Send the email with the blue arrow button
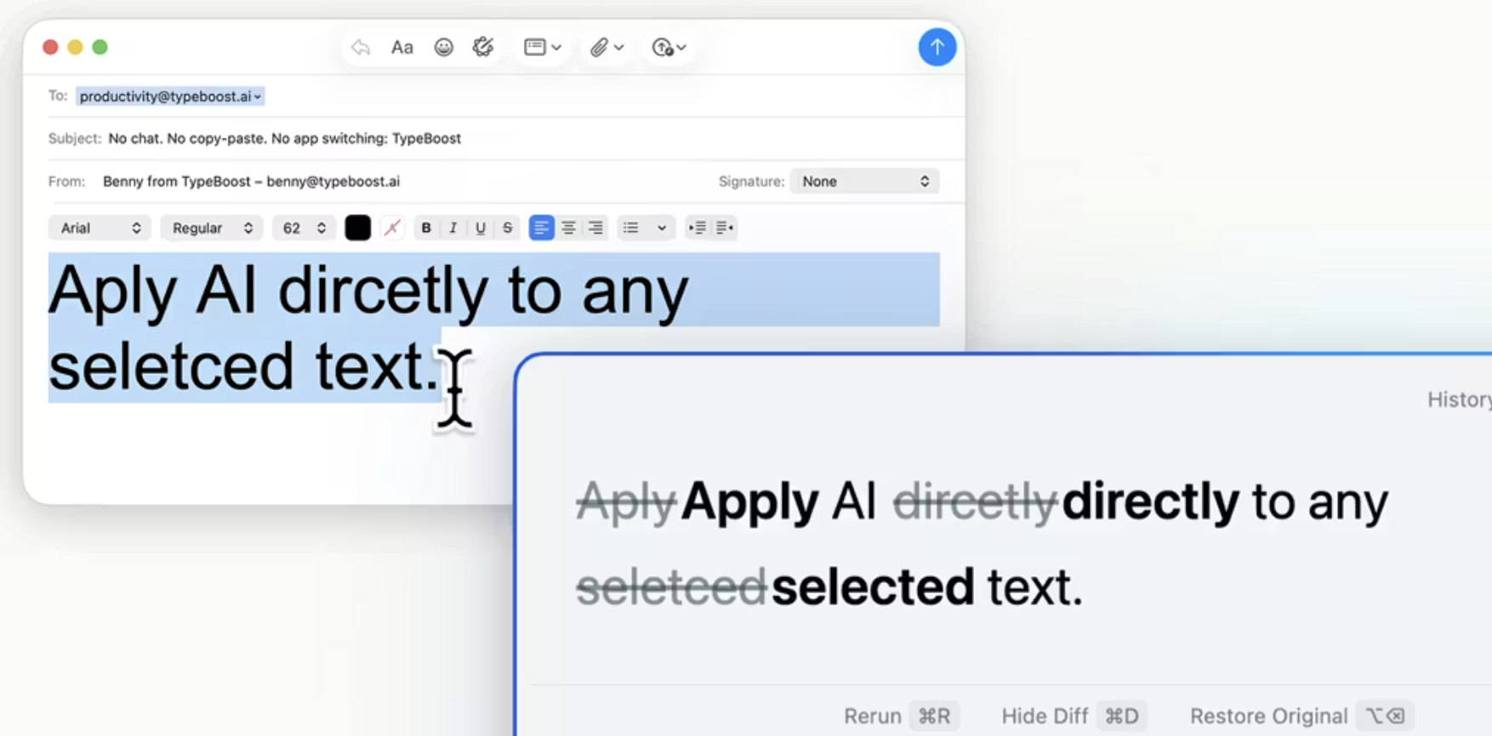The height and width of the screenshot is (736, 1492). point(937,47)
